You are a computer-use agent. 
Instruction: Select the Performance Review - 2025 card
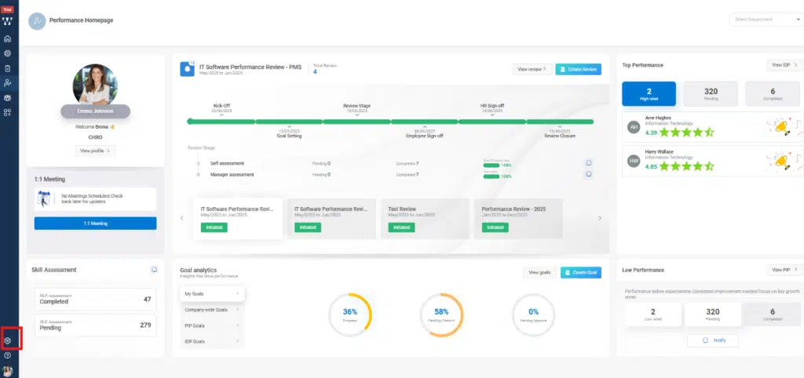(x=519, y=219)
